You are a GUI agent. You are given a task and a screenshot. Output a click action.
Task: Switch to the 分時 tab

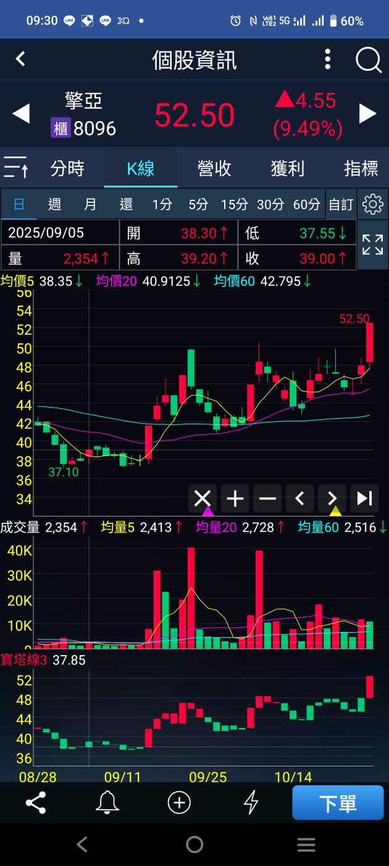[67, 168]
